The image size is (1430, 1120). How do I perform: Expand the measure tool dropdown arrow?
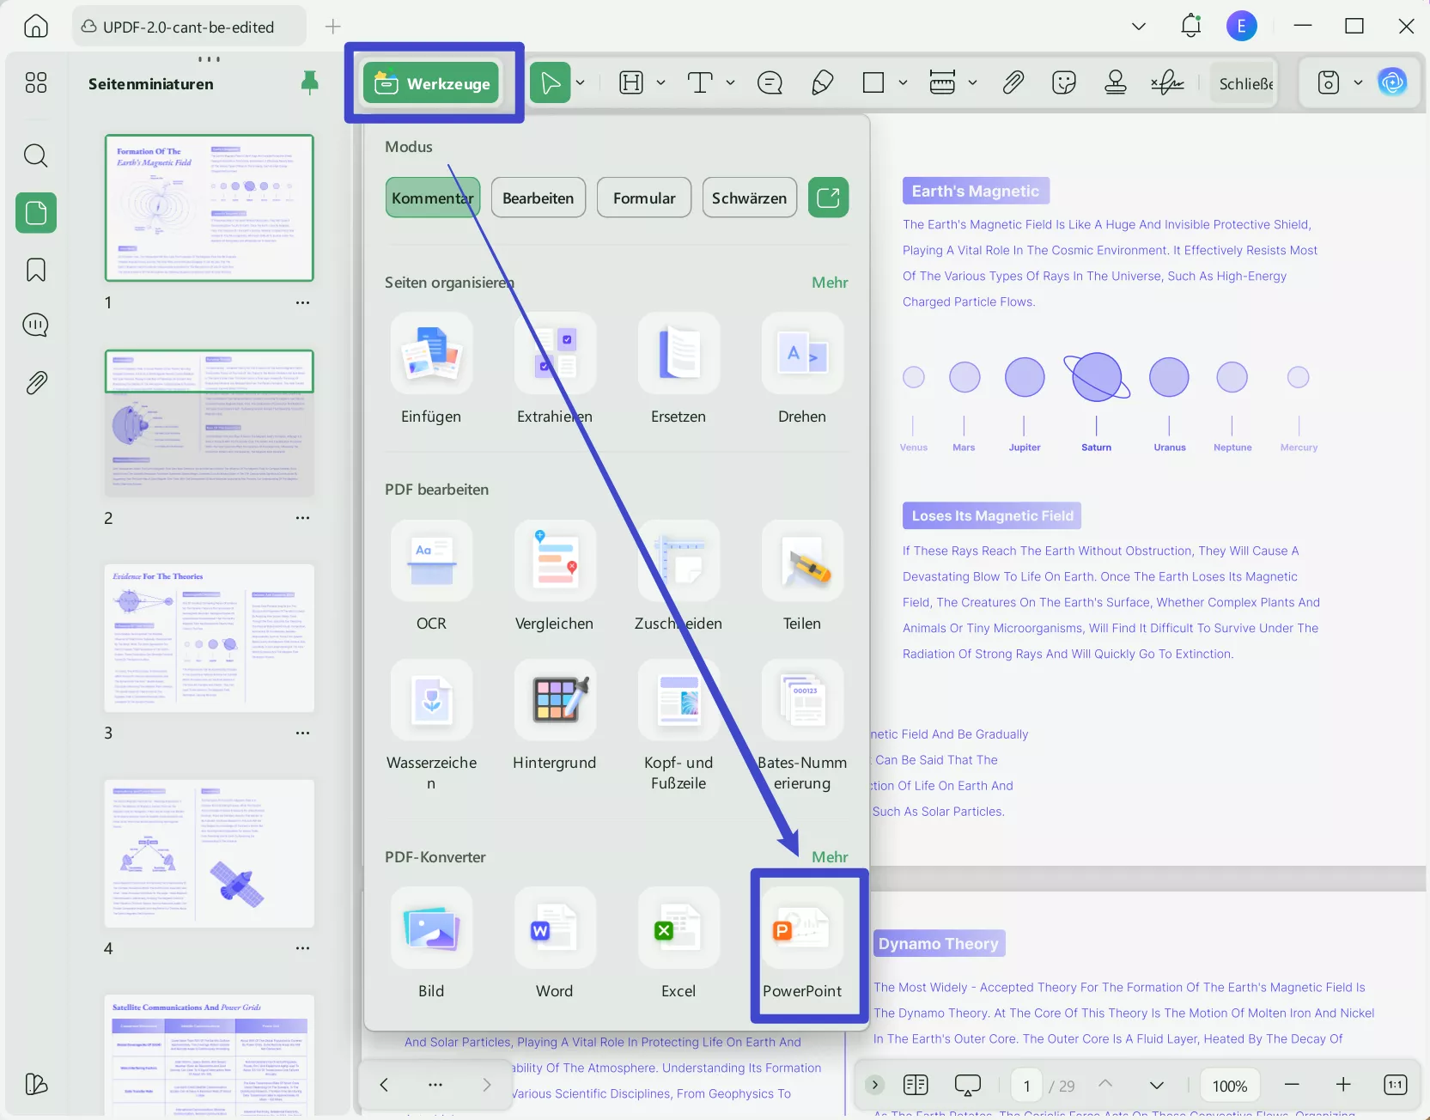(972, 82)
